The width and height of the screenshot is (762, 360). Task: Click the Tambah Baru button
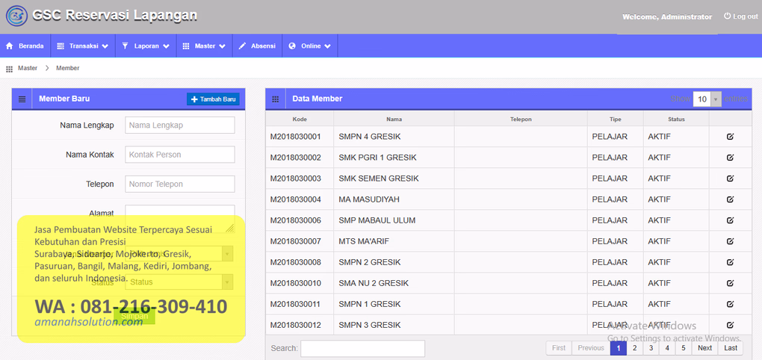pyautogui.click(x=213, y=99)
